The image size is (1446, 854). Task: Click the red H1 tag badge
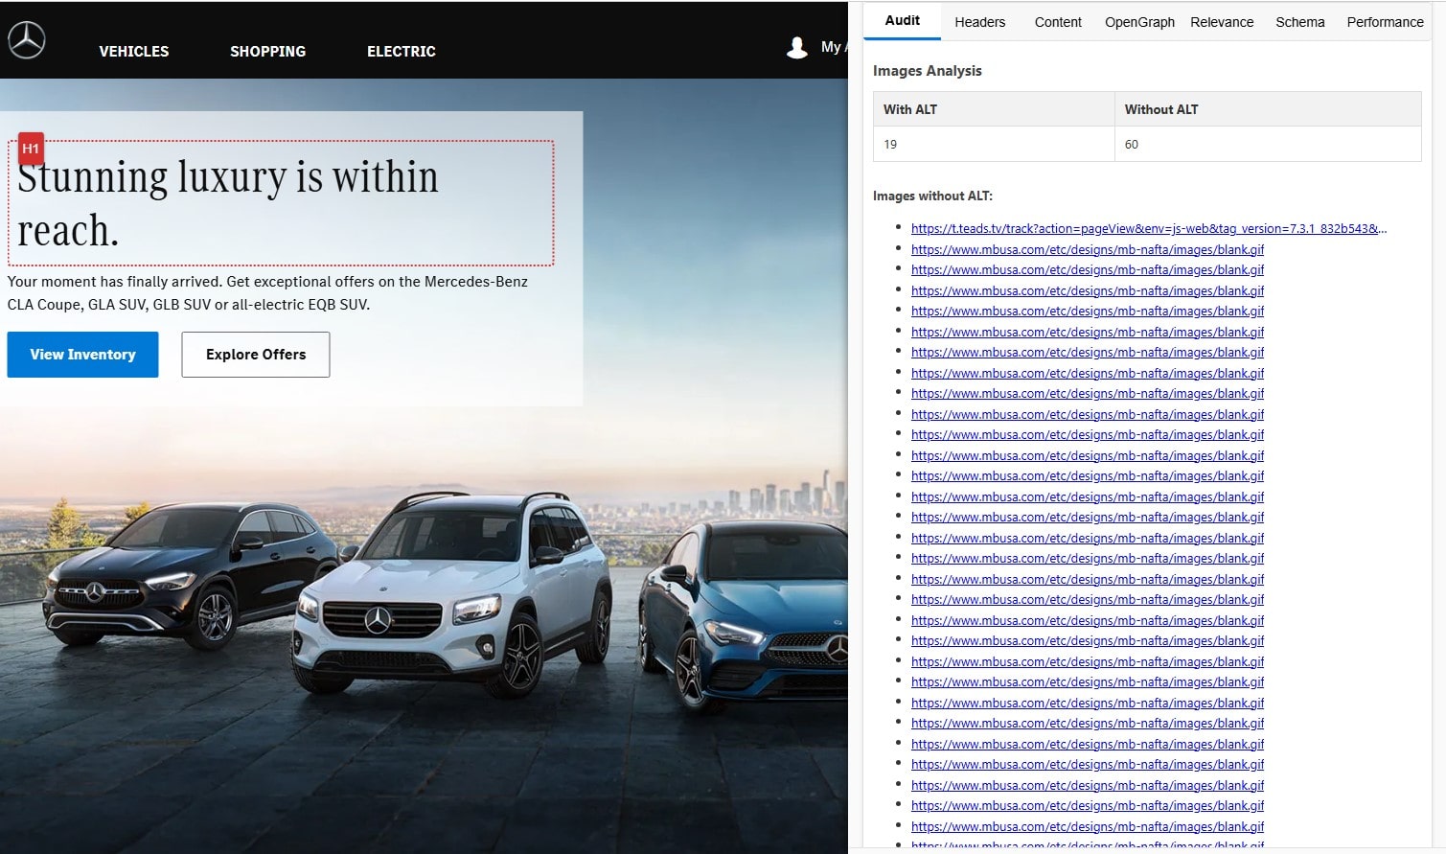click(x=31, y=149)
